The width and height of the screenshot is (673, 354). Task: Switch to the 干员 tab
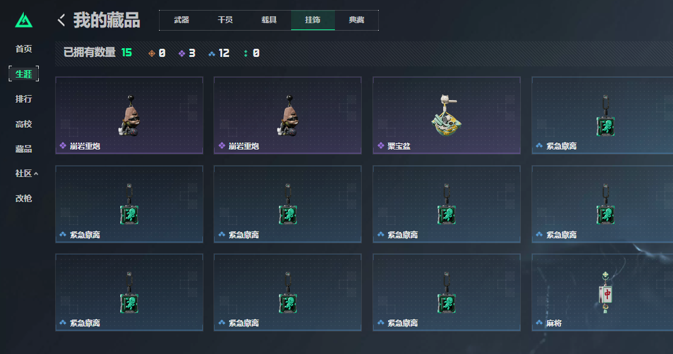click(225, 20)
